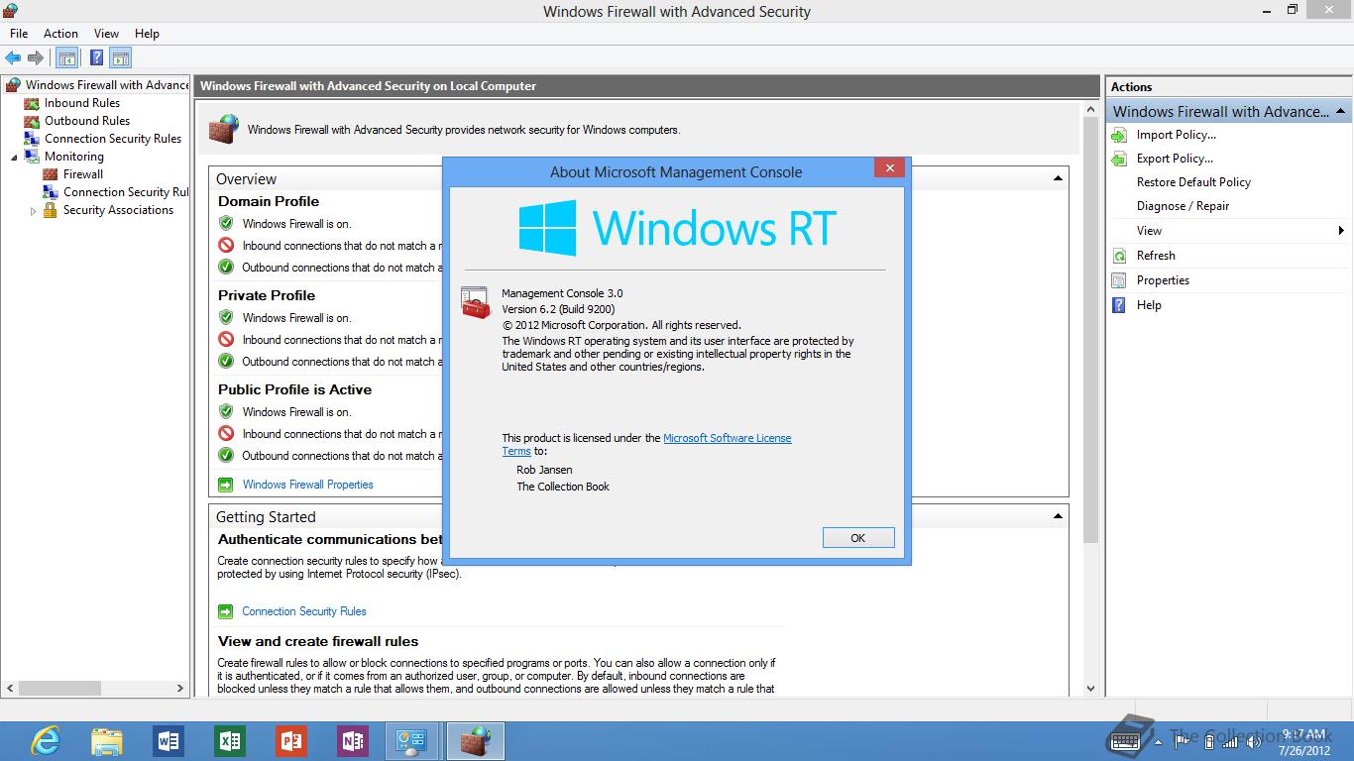Click the toolbox icon in the About dialog

click(x=476, y=302)
